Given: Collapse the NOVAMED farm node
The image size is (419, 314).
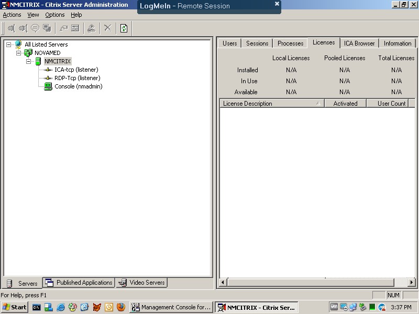Looking at the screenshot, I should coord(18,53).
